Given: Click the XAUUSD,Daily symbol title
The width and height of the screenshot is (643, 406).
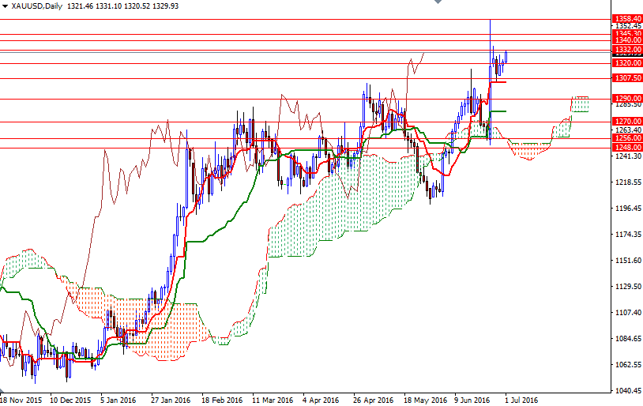Looking at the screenshot, I should click(x=37, y=6).
